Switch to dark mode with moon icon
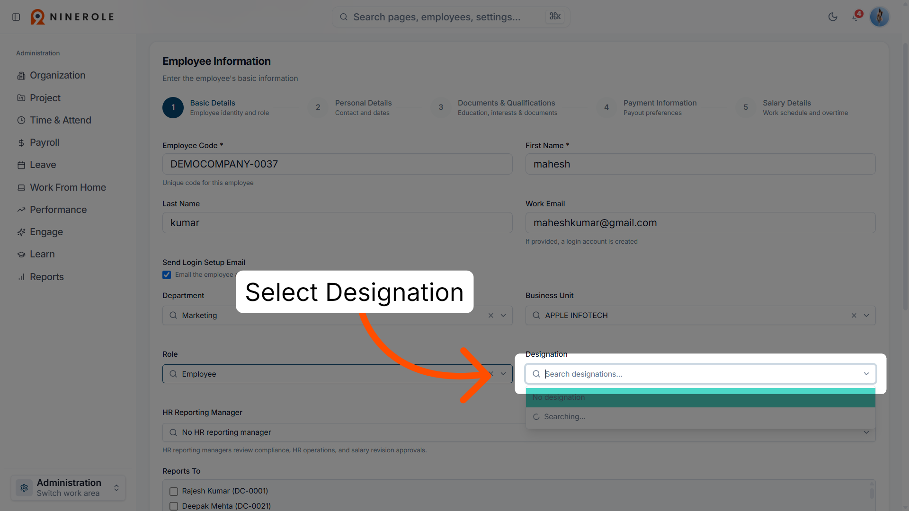Screen dimensions: 909x511 (833, 17)
